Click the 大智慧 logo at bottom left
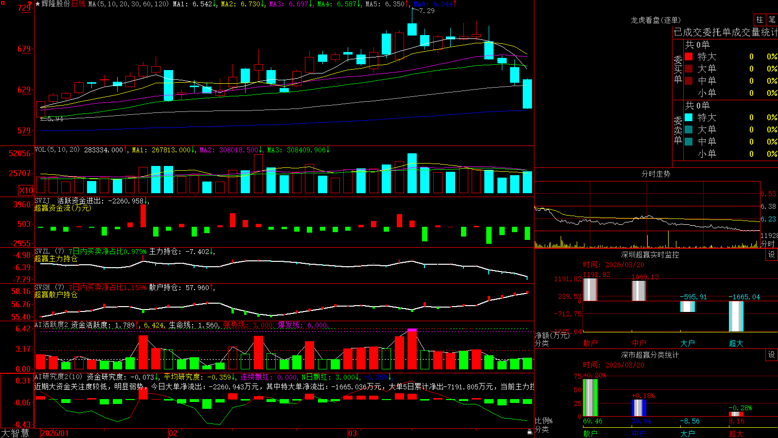Screen dimensions: 778x438 (x=15, y=433)
